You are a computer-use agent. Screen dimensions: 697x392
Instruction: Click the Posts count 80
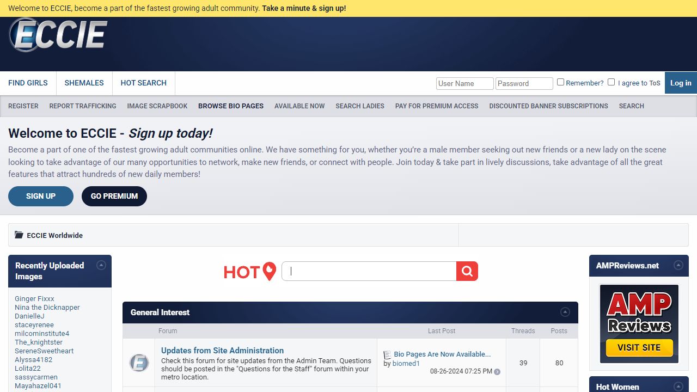point(559,363)
